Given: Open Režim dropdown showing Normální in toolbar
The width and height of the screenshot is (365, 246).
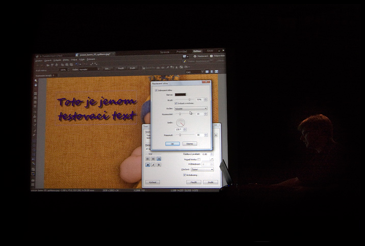Looking at the screenshot, I should pos(89,69).
